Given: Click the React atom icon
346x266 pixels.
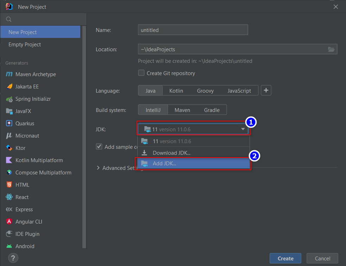Looking at the screenshot, I should tap(9, 197).
